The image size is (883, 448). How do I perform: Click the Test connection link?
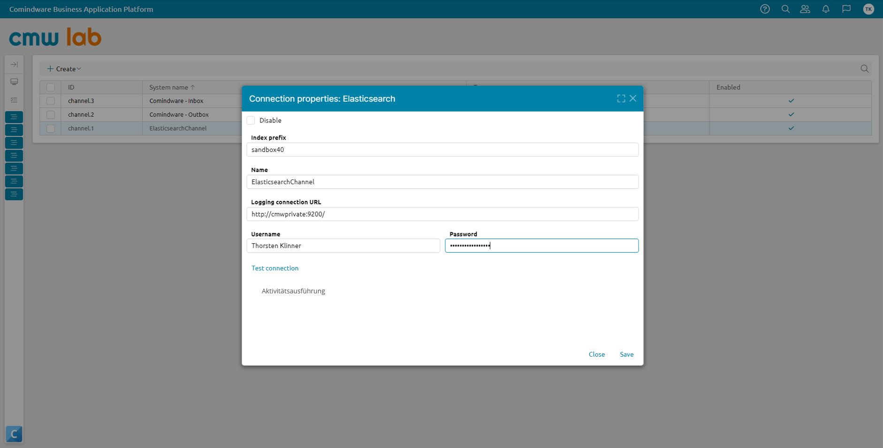click(x=275, y=268)
